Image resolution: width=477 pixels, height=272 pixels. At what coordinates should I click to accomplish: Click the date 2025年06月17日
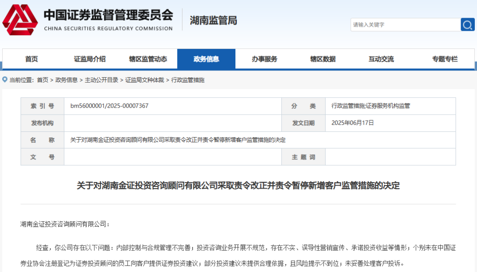352,123
